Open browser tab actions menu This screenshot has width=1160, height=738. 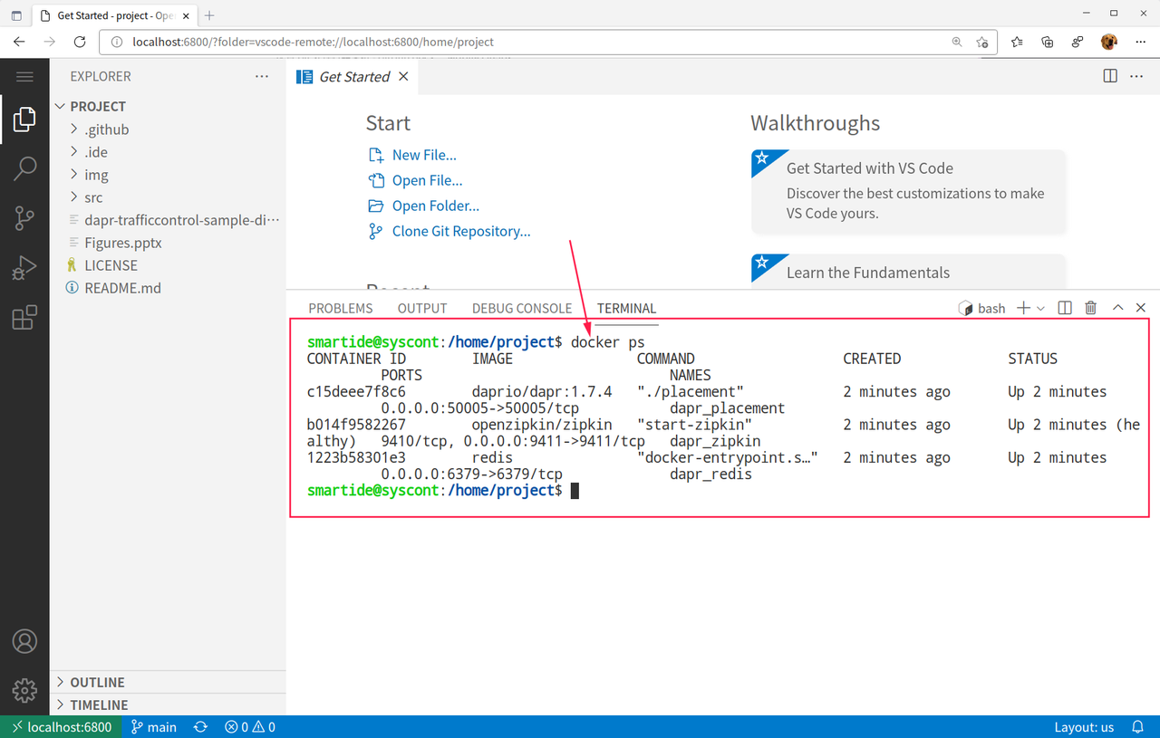click(16, 15)
